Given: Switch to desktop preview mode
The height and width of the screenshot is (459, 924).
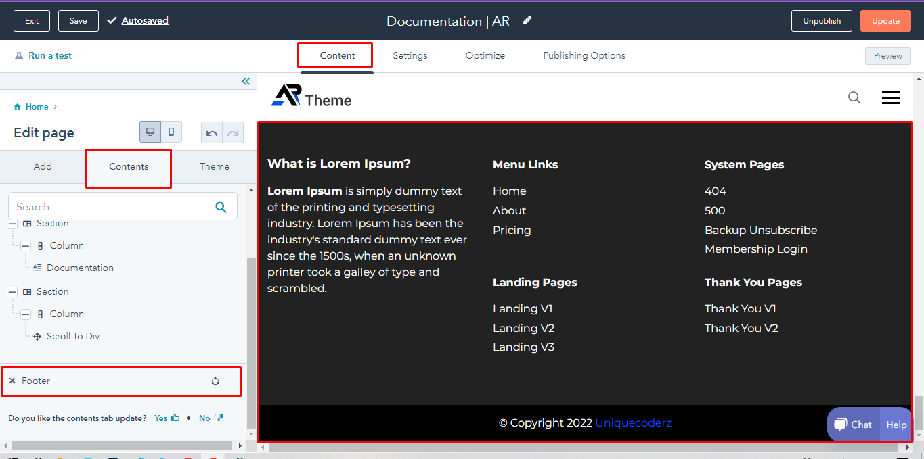Looking at the screenshot, I should (x=150, y=132).
